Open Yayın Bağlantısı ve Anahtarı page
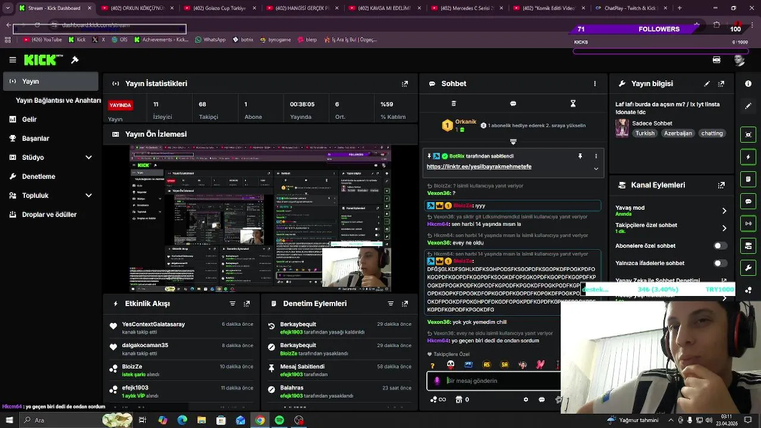This screenshot has width=761, height=428. click(58, 100)
